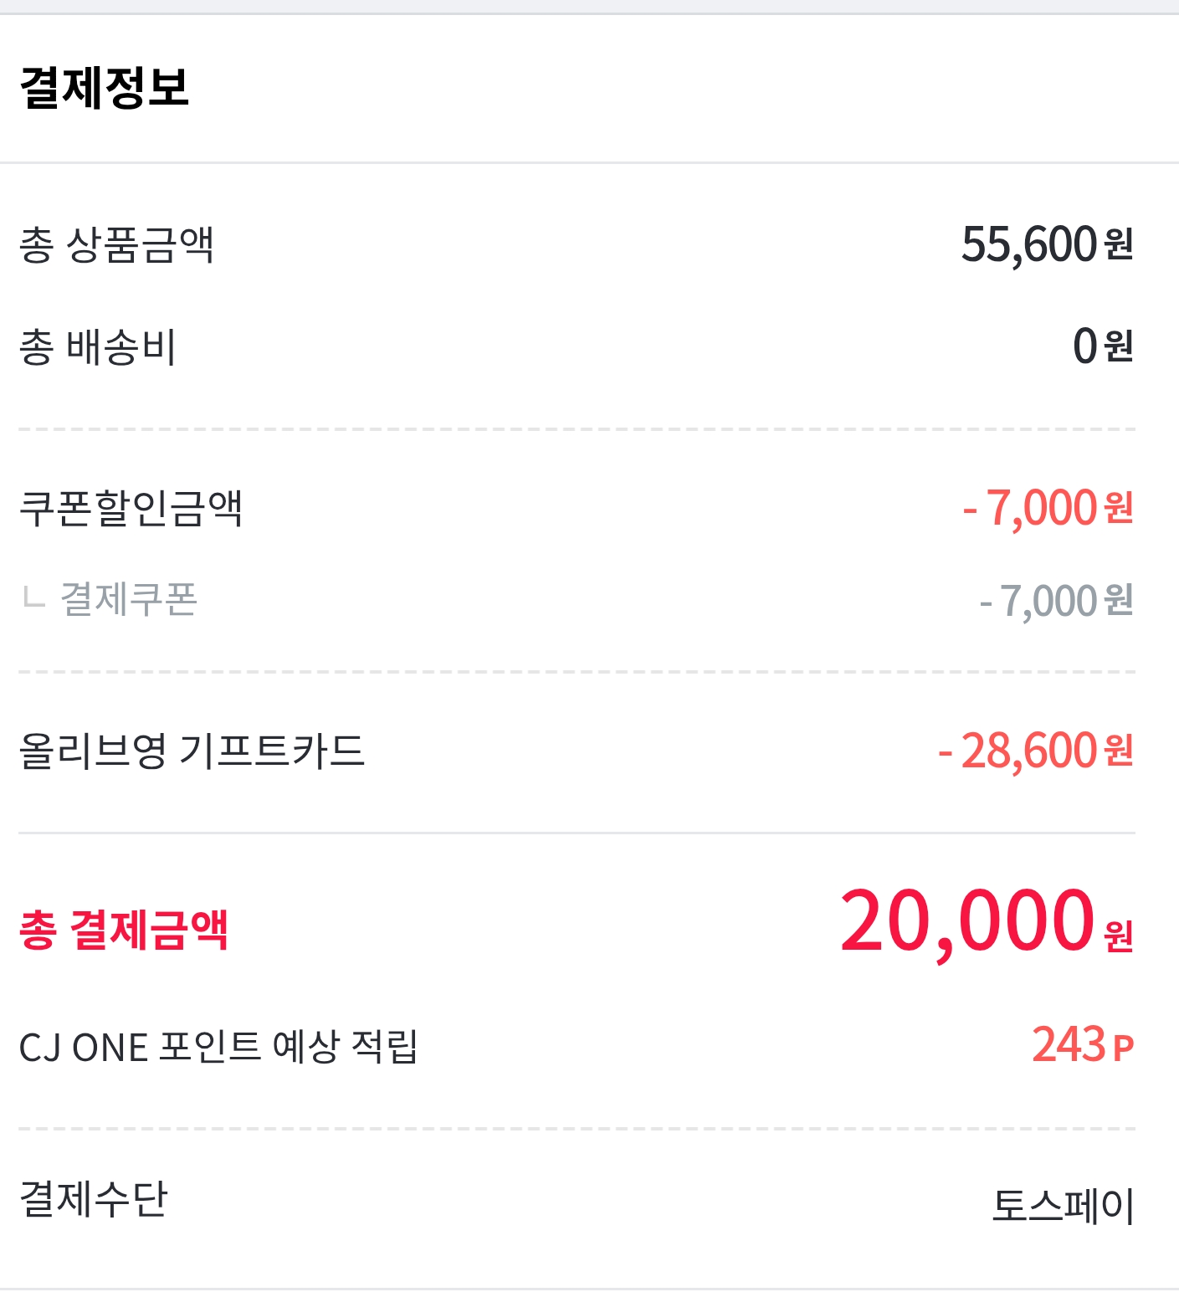The height and width of the screenshot is (1297, 1179).
Task: Tap the 올리브영 기프트카드 label
Action: [x=192, y=751]
